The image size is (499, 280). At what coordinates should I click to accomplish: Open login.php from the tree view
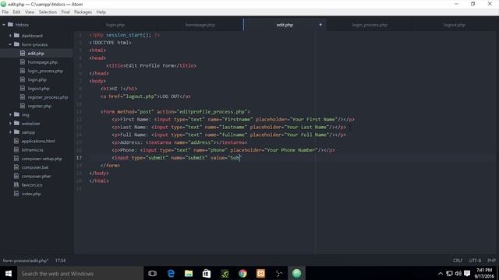point(37,79)
